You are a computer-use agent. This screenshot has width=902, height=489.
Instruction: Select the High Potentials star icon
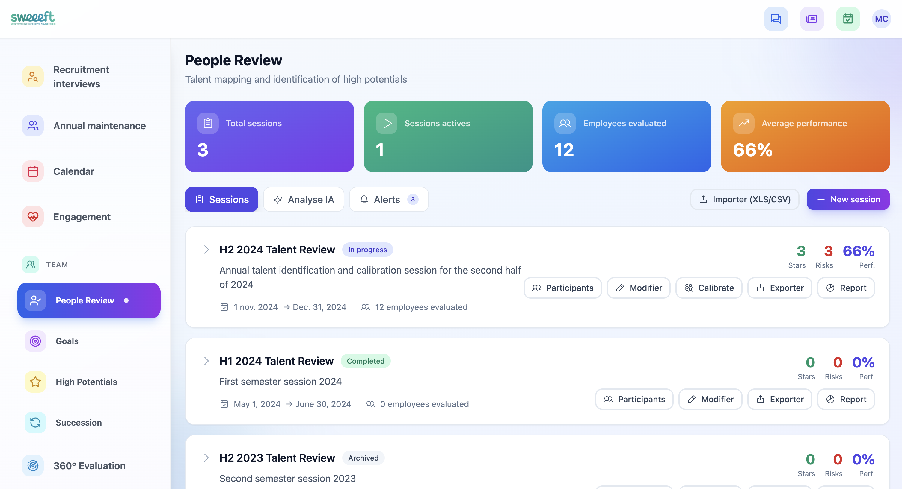35,382
